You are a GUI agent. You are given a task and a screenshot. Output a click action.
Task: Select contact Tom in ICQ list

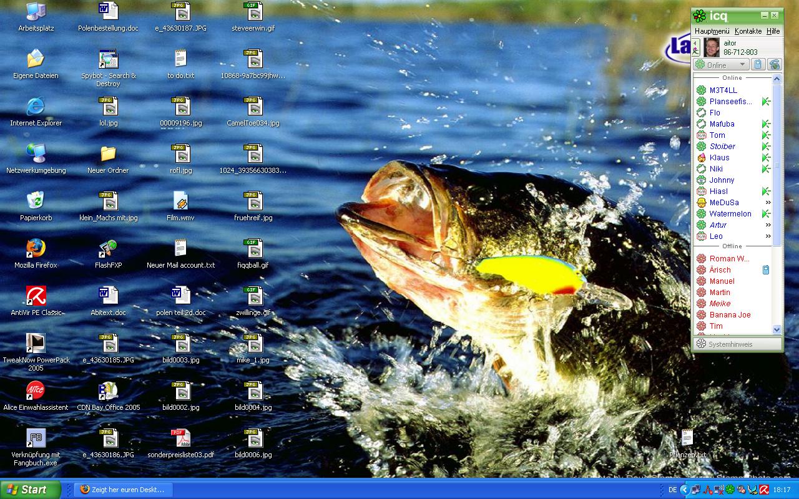(x=717, y=135)
